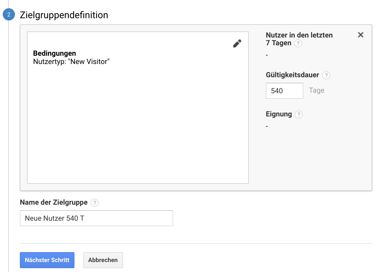The image size is (380, 272).
Task: Click the Eignung label text
Action: 279,114
